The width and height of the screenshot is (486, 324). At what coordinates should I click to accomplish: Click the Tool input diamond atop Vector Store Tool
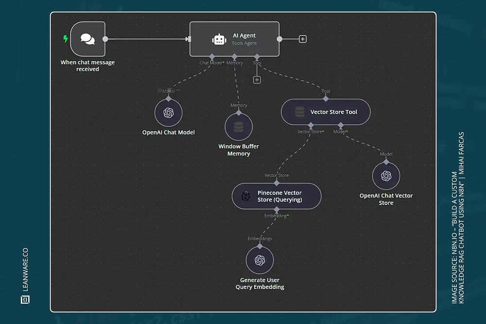(326, 99)
